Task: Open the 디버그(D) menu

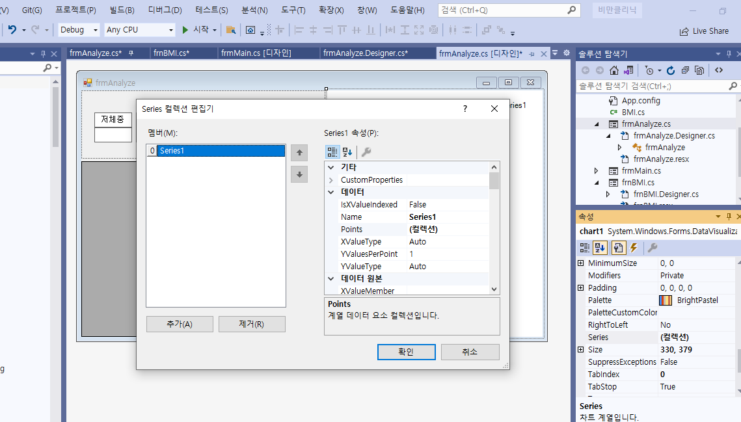Action: coord(165,10)
